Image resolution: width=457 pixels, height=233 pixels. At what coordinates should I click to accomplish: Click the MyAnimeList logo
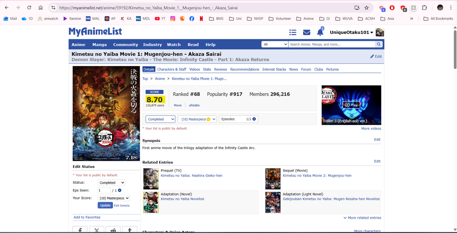pyautogui.click(x=95, y=32)
